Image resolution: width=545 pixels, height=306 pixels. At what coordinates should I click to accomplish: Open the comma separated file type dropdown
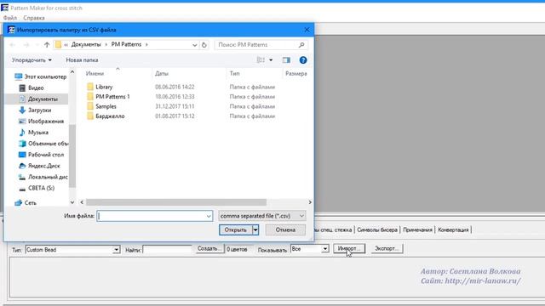[262, 216]
